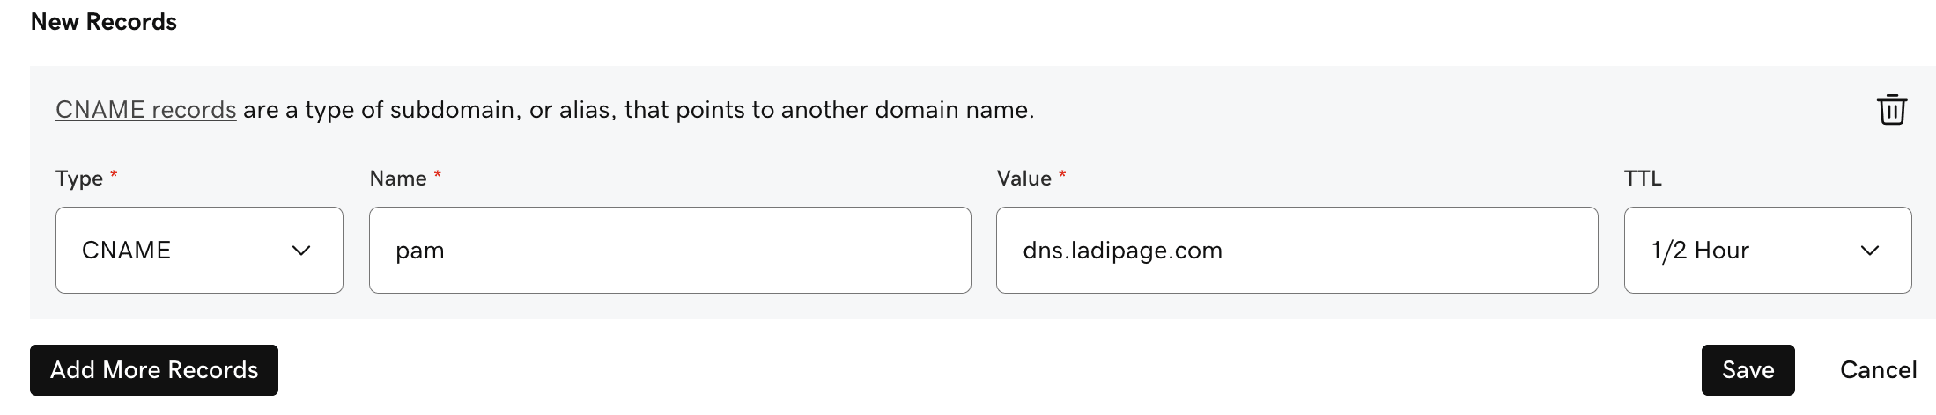Delete this record using the trash icon
Viewport: 1936px width, 415px height.
[x=1891, y=110]
